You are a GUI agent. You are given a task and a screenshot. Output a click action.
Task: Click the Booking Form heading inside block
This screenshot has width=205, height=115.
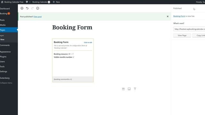click(61, 42)
